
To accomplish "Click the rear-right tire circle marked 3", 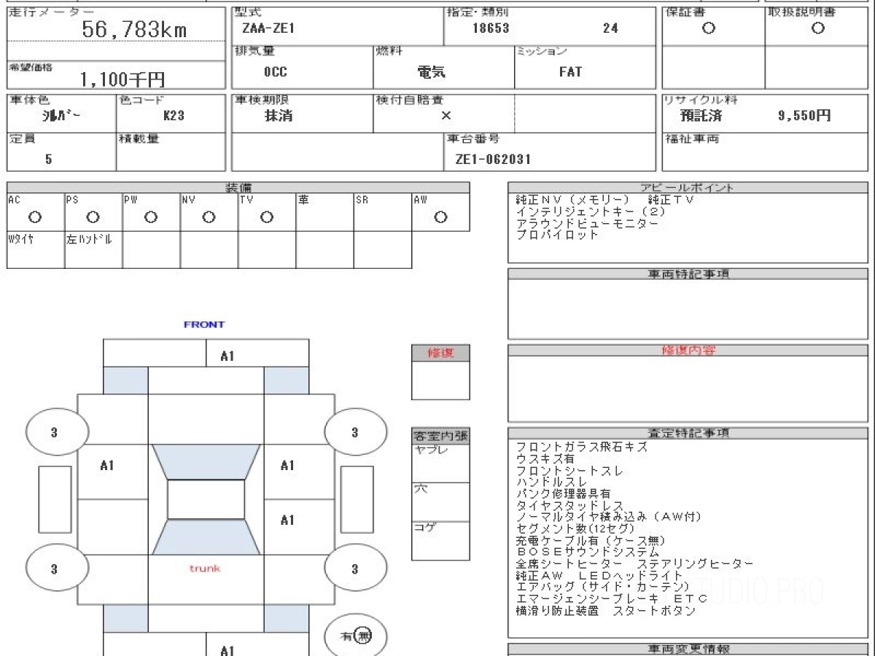I will 355,569.
